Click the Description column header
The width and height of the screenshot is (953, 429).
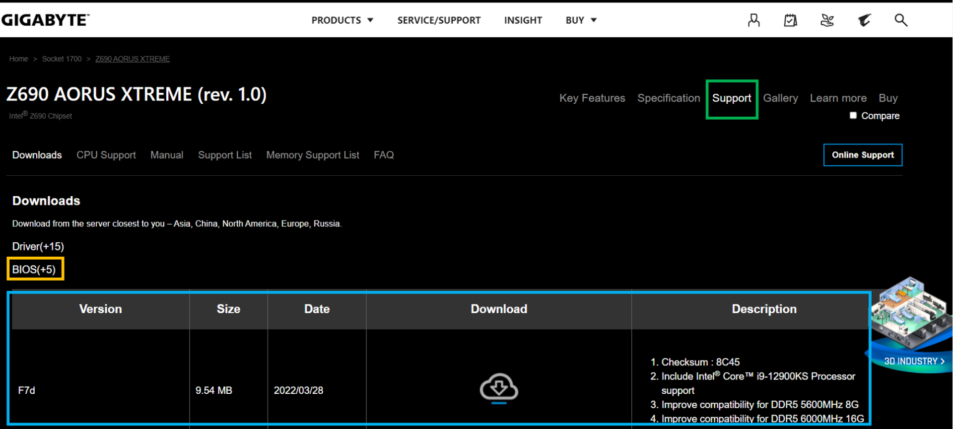pos(764,309)
